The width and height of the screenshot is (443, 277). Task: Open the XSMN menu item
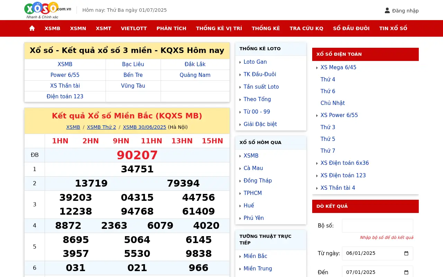(x=78, y=28)
